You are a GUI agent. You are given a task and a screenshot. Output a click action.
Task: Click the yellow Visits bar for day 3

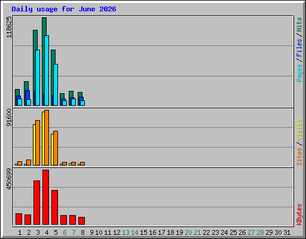[x=34, y=145]
